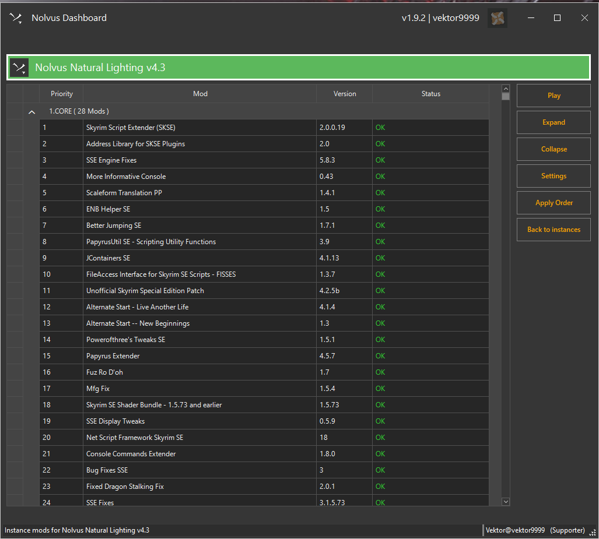Select Unofficial Skyrim Special Edition Patch
The width and height of the screenshot is (599, 539).
tap(264, 291)
